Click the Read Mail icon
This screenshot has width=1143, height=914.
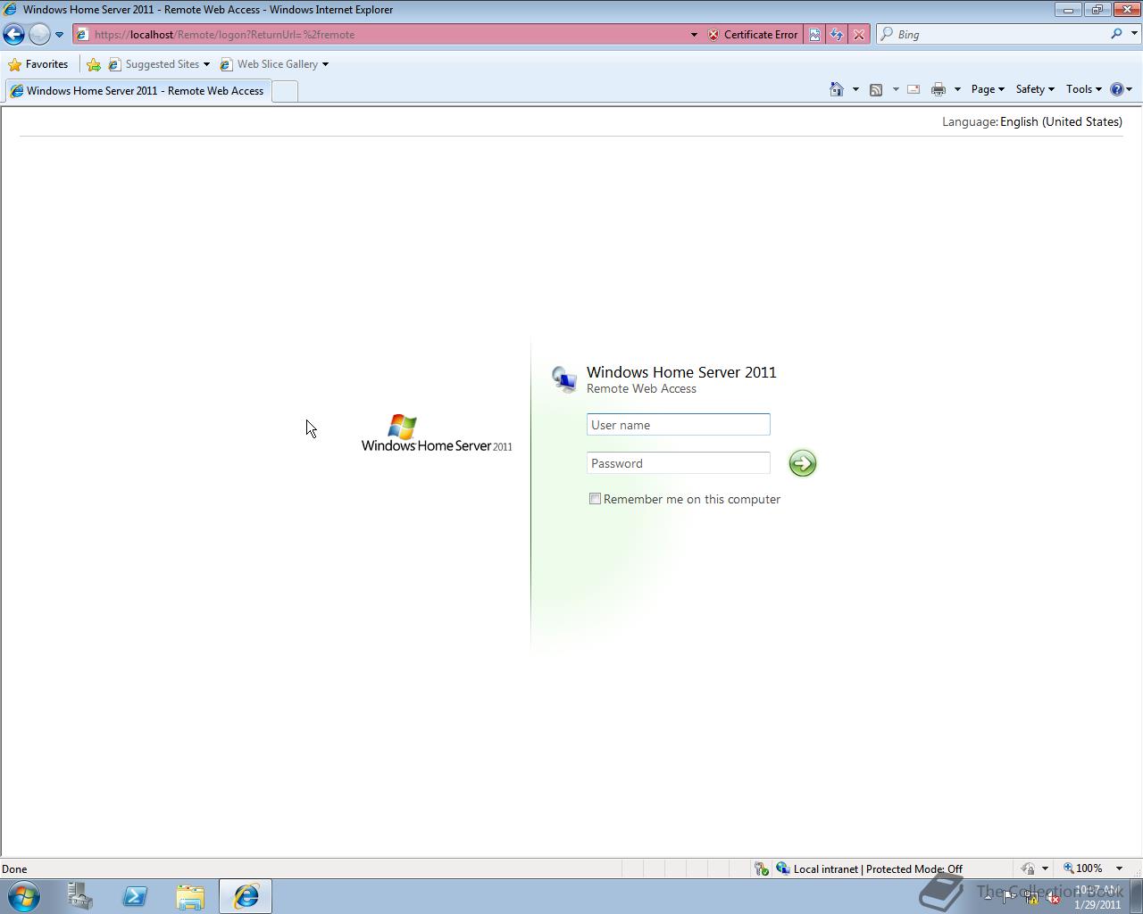pyautogui.click(x=913, y=89)
